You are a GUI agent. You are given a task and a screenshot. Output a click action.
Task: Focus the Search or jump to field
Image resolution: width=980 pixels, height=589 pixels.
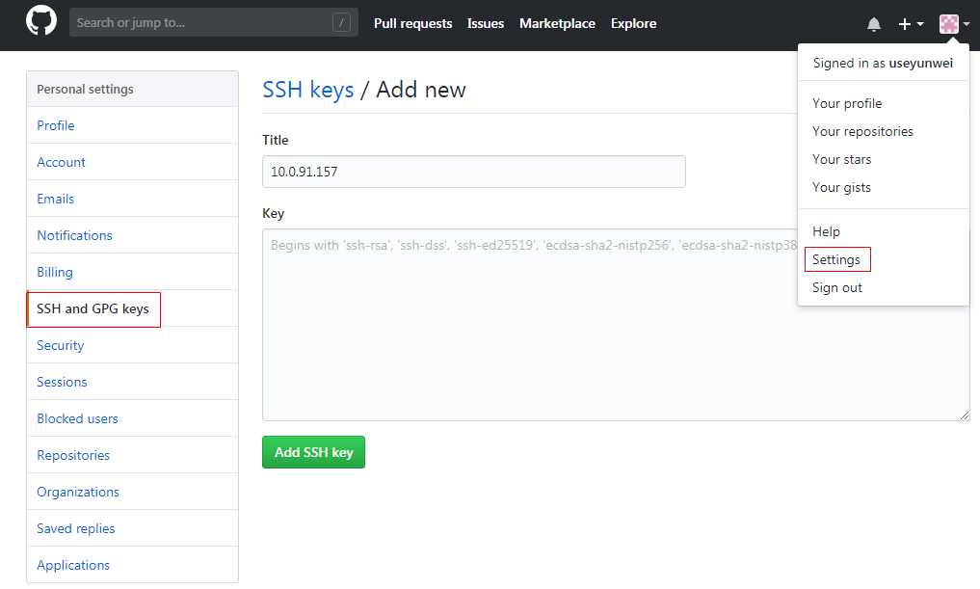pos(213,22)
